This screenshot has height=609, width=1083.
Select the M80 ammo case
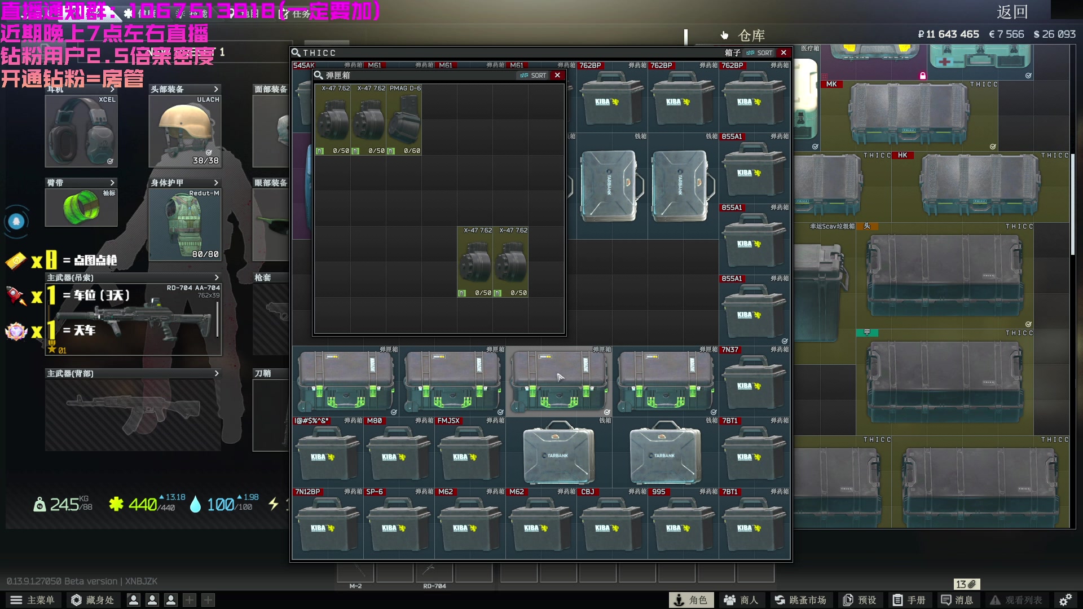(x=399, y=453)
